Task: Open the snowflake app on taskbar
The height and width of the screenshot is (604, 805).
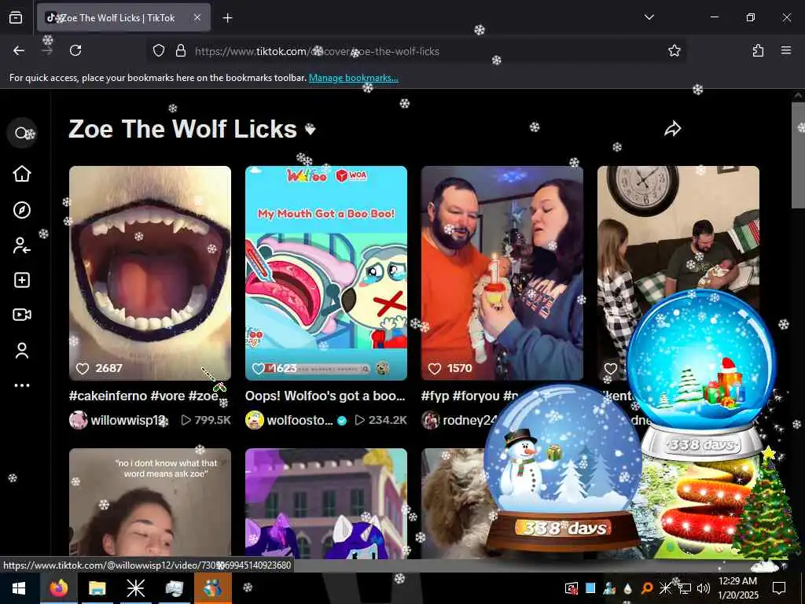Action: click(x=135, y=588)
